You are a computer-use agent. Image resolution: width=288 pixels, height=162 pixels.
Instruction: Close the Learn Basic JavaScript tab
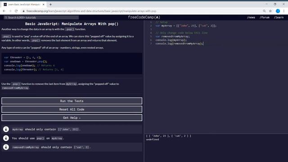pyautogui.click(x=44, y=4)
